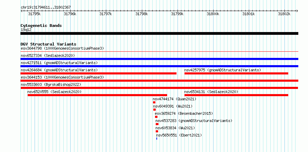Click the 31797k ruler label

tap(106, 14)
